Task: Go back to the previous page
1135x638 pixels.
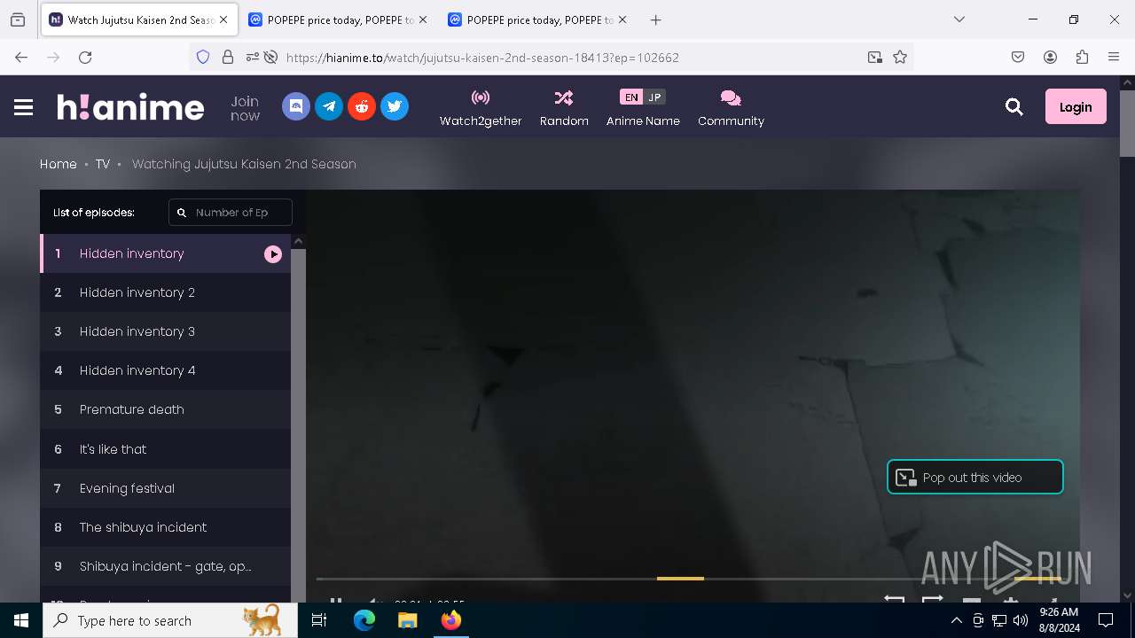Action: click(21, 57)
